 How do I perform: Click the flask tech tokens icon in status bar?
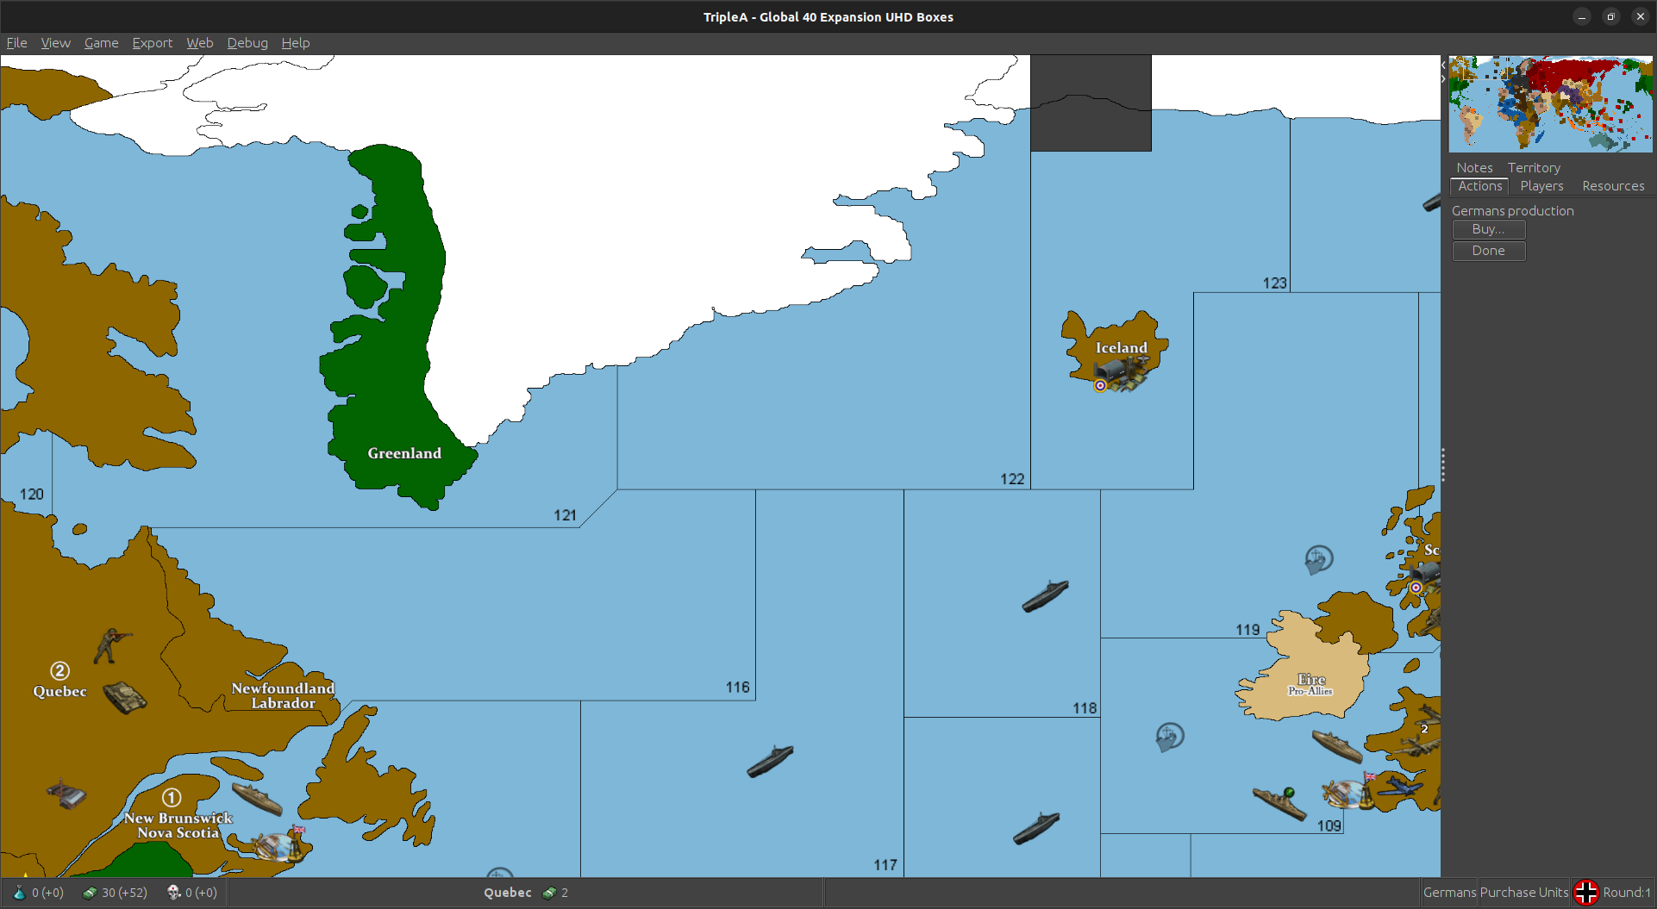[19, 893]
